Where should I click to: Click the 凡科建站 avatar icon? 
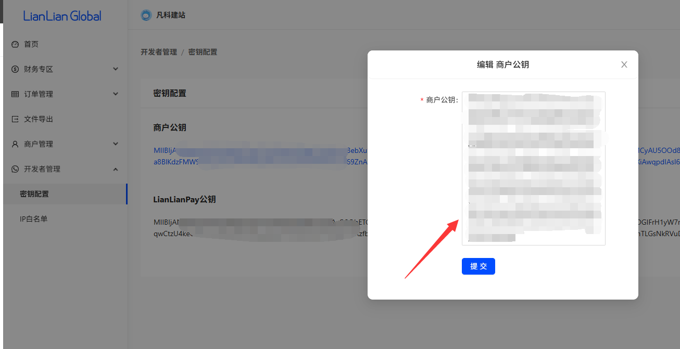pyautogui.click(x=146, y=15)
